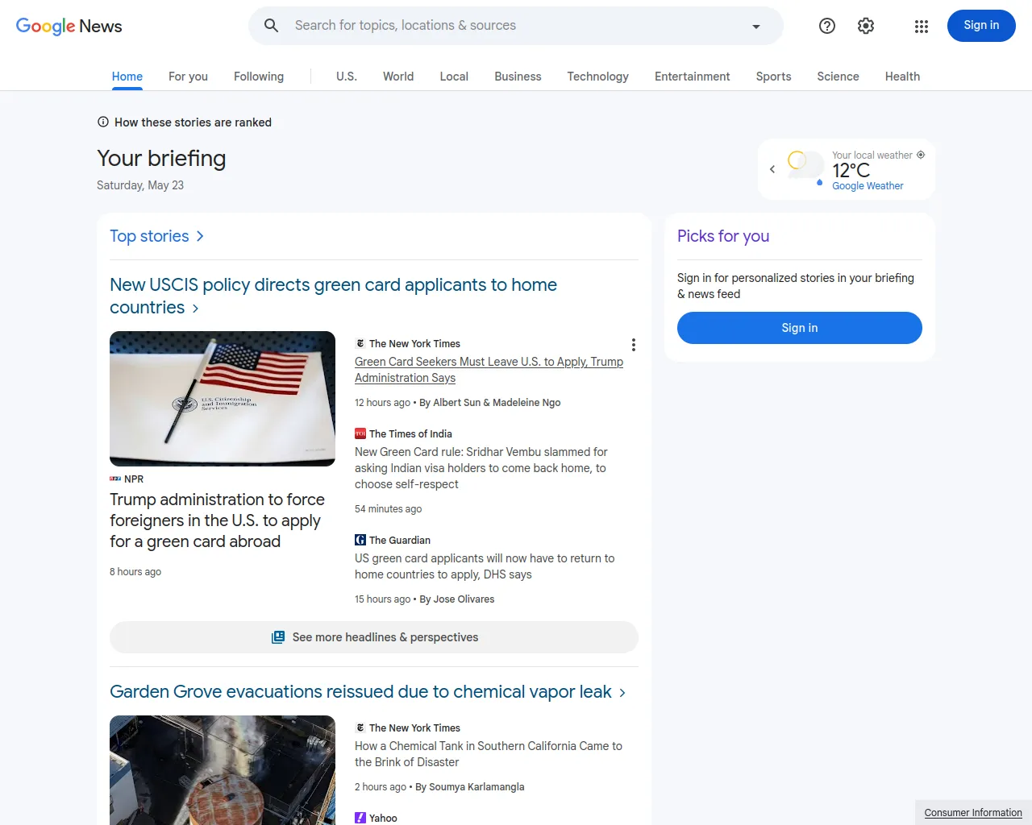
Task: Click the search magnifier icon
Action: coord(272,26)
